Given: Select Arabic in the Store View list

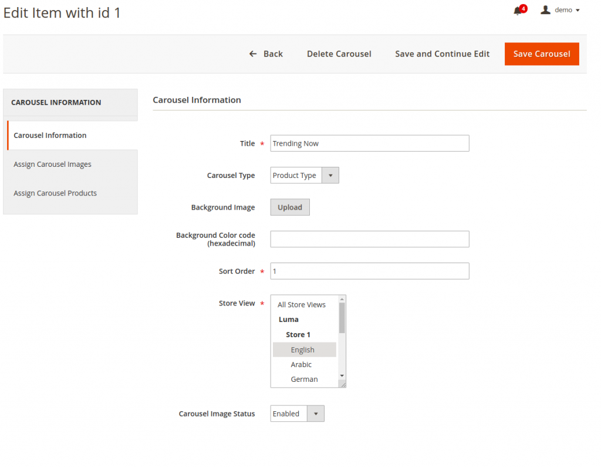Looking at the screenshot, I should pos(300,364).
